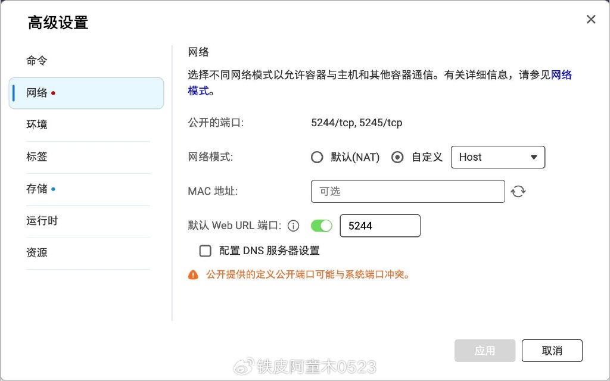Click the 应用 button

pyautogui.click(x=484, y=350)
